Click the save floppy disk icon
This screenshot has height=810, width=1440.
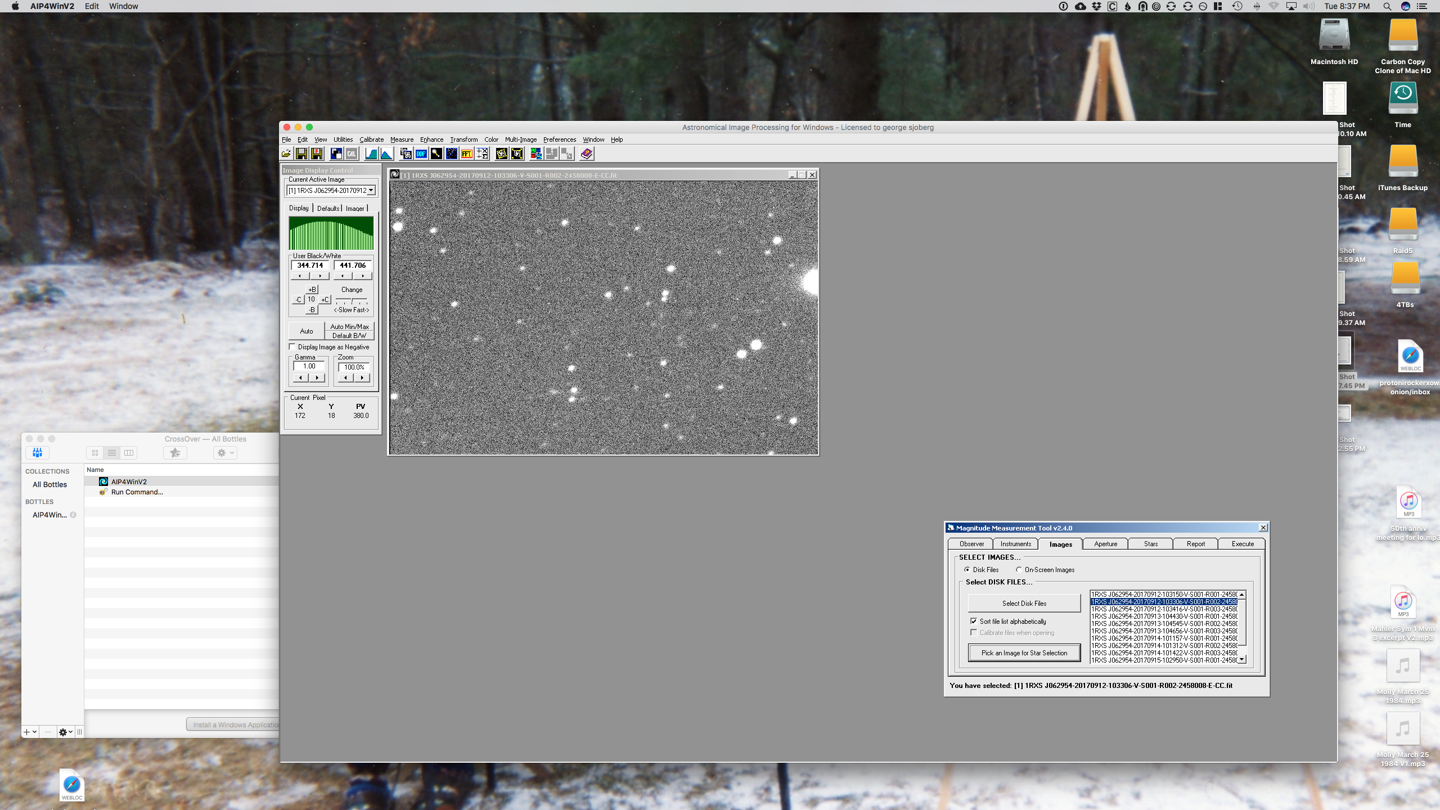(301, 154)
